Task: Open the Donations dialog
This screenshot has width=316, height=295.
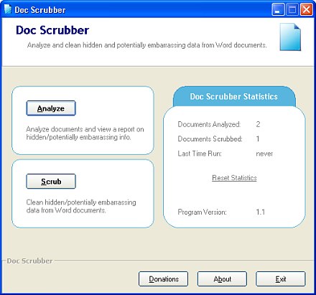Action: pos(164,279)
